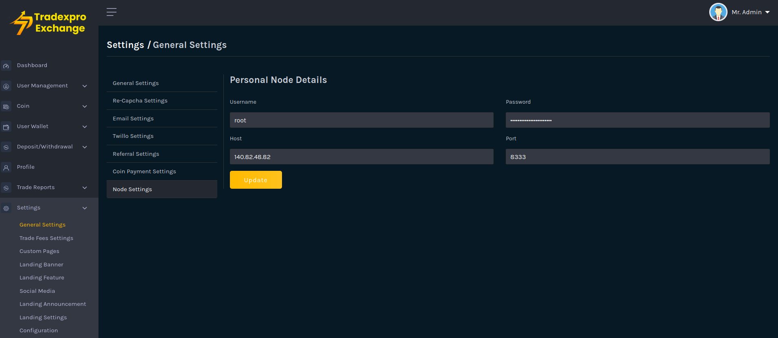The image size is (778, 338).
Task: Click the User Management sidebar icon
Action: point(6,86)
